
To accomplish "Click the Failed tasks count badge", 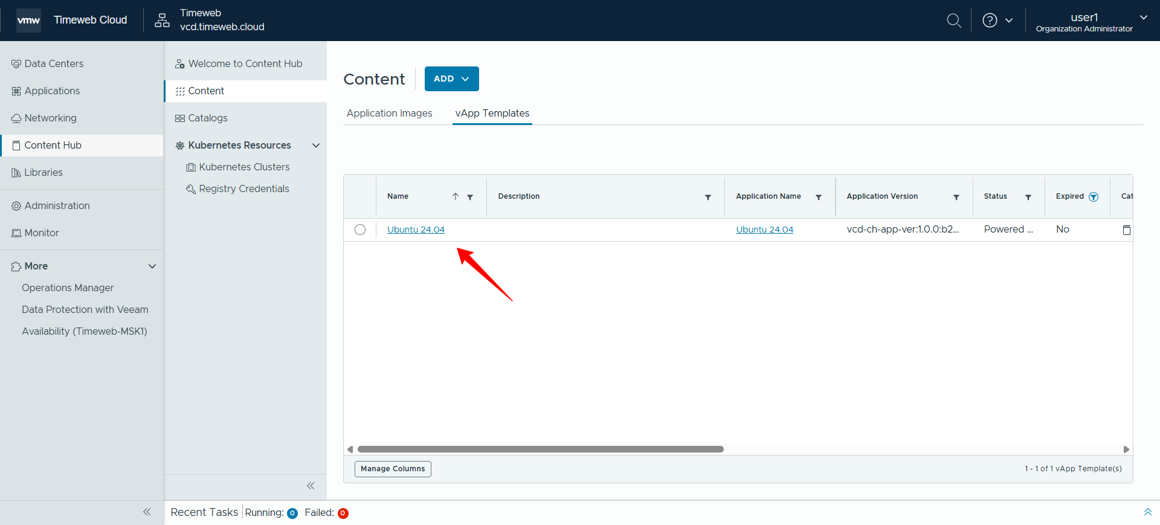I will (x=343, y=514).
